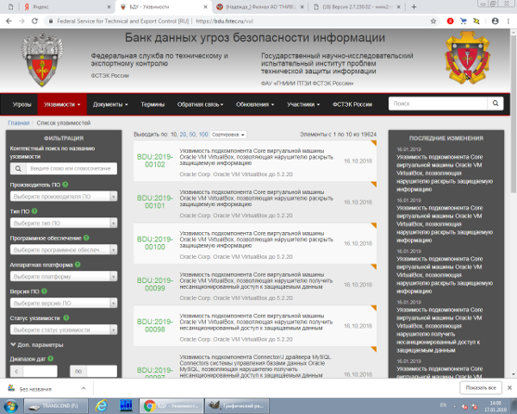Open vulnerability BDU:2019-00098
Image resolution: width=517 pixels, height=414 pixels.
(154, 325)
